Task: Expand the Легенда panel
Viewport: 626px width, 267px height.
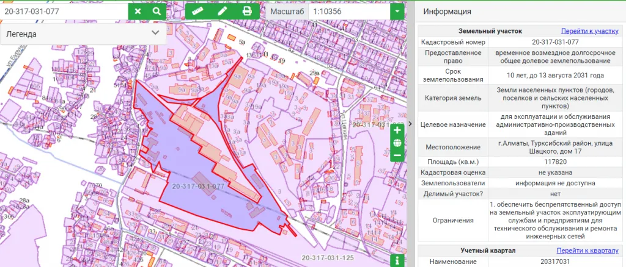Action: pyautogui.click(x=155, y=34)
